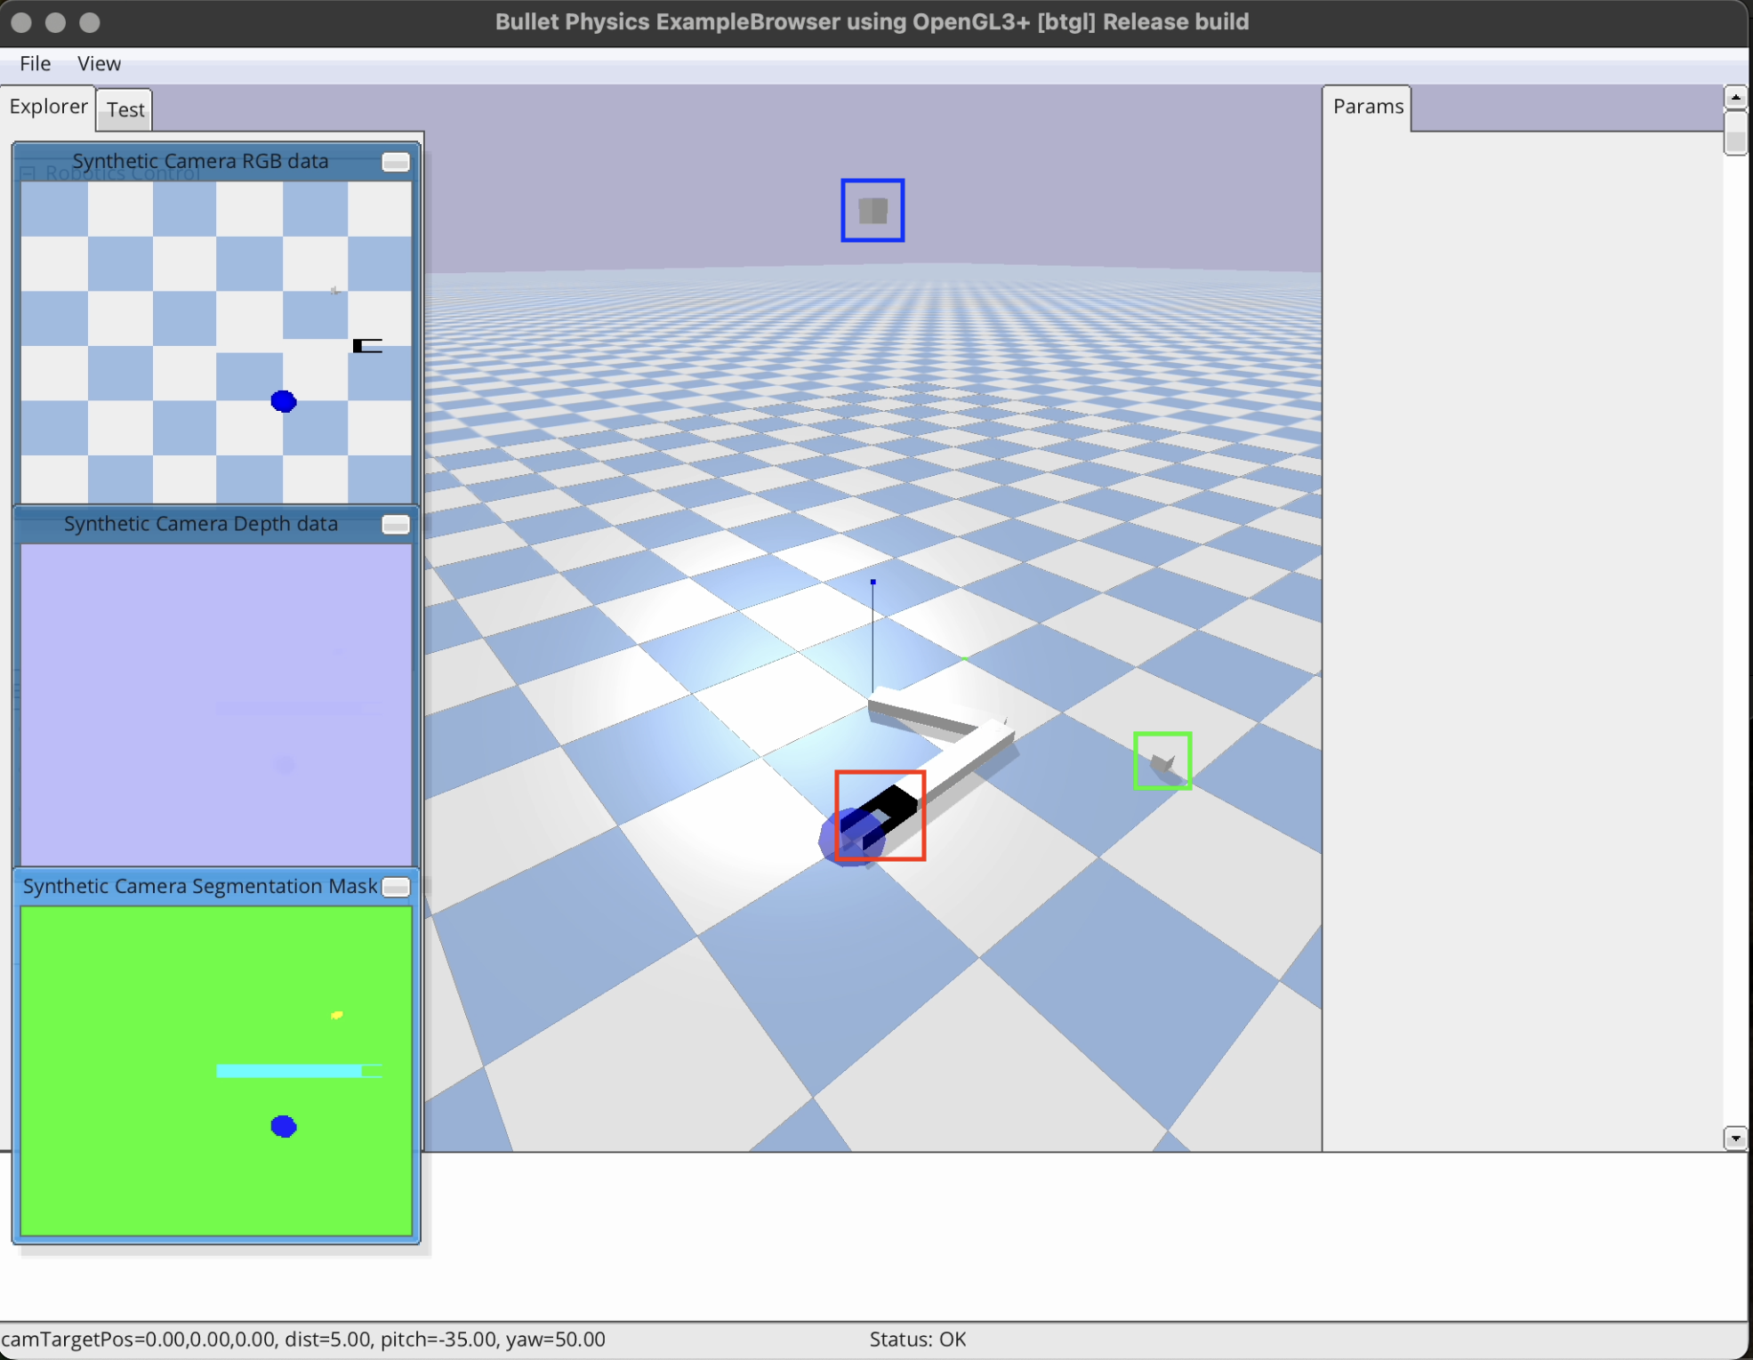Image resolution: width=1753 pixels, height=1360 pixels.
Task: Switch to the Test tab
Action: pos(124,109)
